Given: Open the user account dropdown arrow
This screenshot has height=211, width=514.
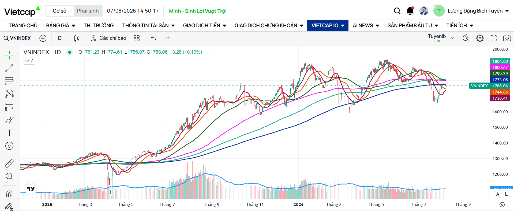Looking at the screenshot, I should pyautogui.click(x=507, y=11).
